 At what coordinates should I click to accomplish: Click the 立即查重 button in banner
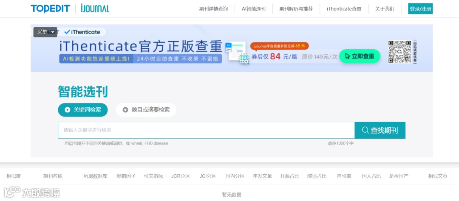point(360,56)
